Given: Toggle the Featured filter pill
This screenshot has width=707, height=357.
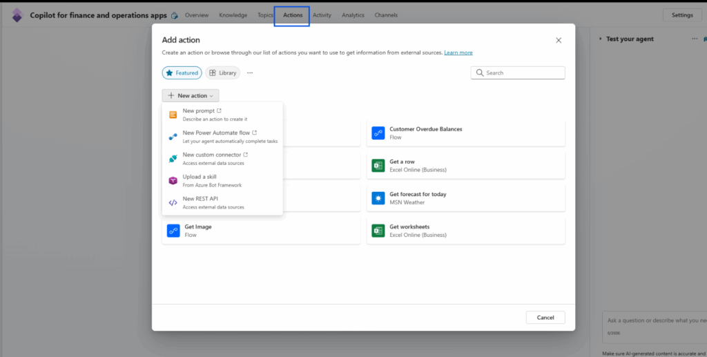Looking at the screenshot, I should click(182, 73).
